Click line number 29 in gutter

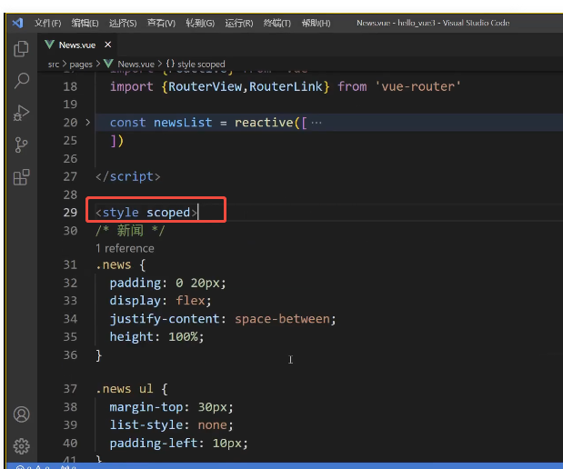click(70, 213)
